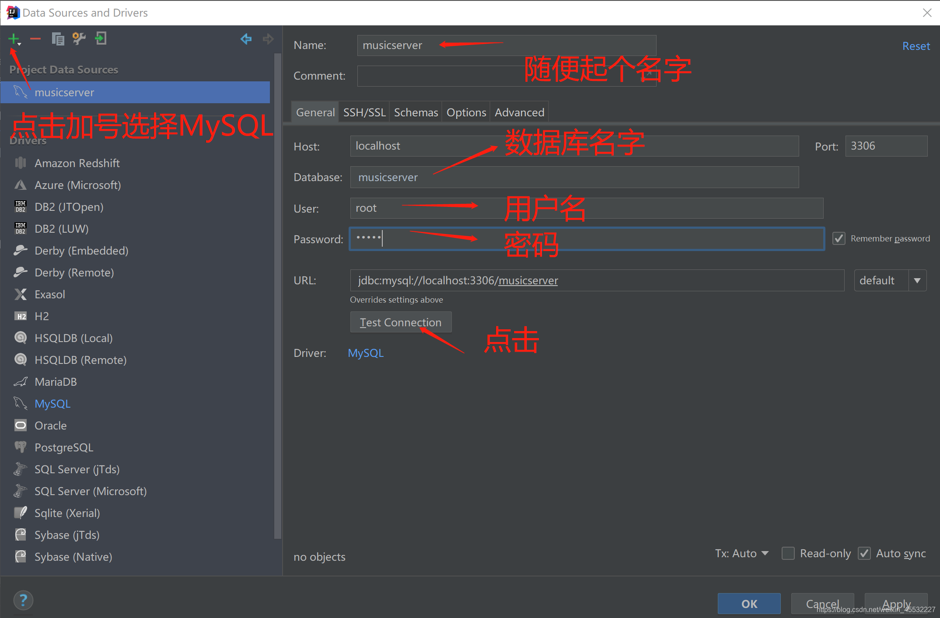Click the Password input field
The height and width of the screenshot is (618, 940).
(x=587, y=239)
